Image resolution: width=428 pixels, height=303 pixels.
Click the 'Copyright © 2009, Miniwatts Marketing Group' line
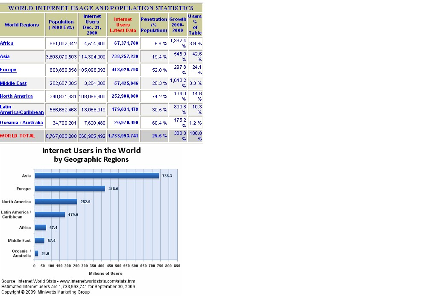(x=45, y=292)
